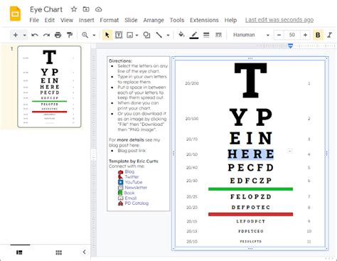The image size is (337, 261).
Task: Toggle italic formatting
Action: 330,35
